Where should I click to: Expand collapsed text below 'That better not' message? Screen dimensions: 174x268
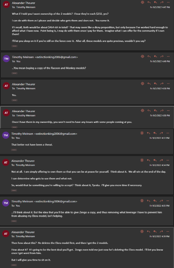tap(14, 150)
